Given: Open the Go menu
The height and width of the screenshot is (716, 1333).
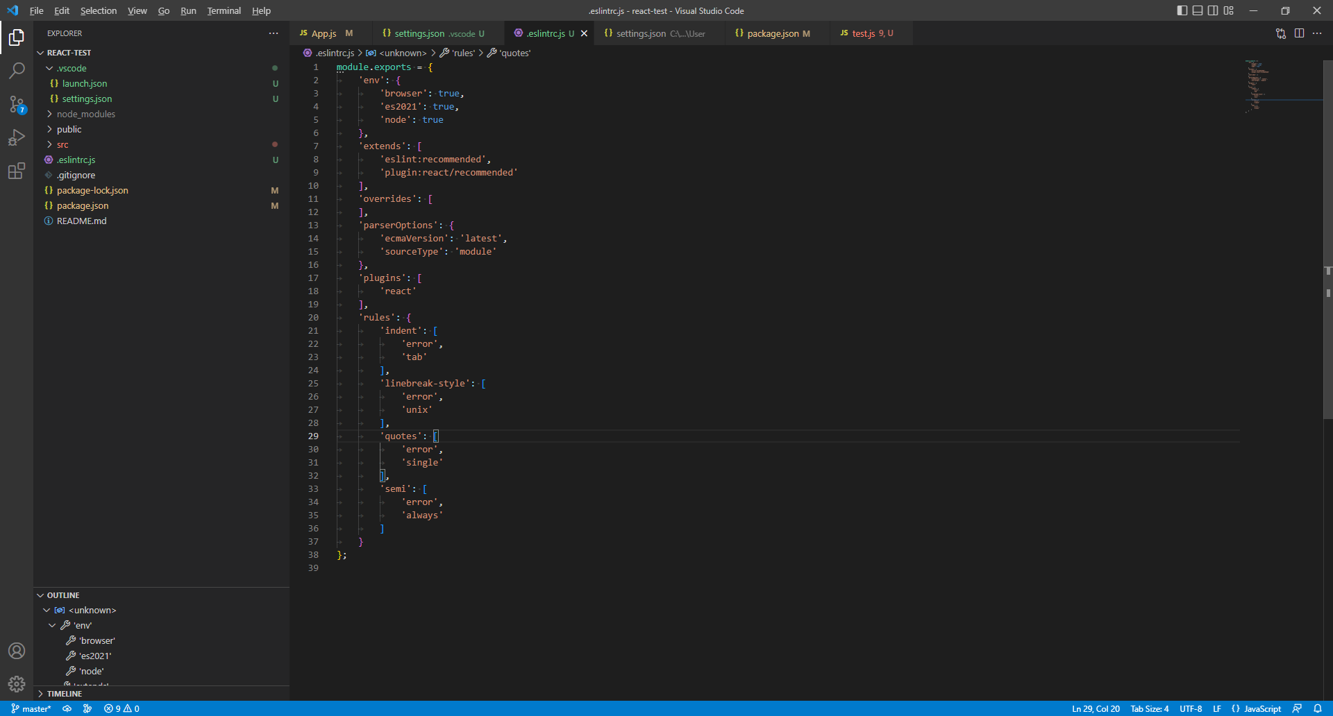Looking at the screenshot, I should coord(164,10).
